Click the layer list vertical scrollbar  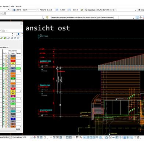[22, 49]
